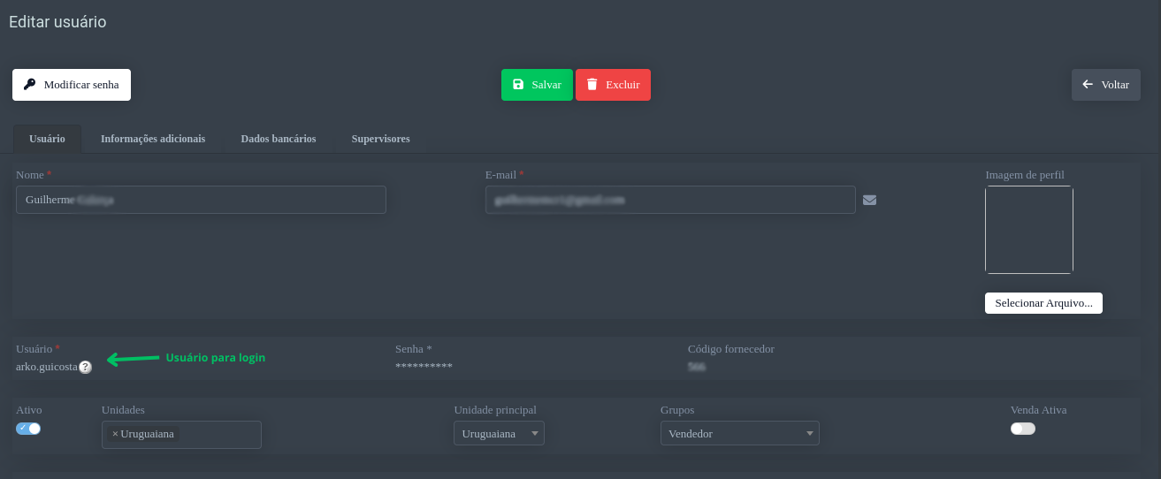This screenshot has width=1161, height=479.
Task: Click the key icon in Modificar senha
Action: (x=30, y=85)
